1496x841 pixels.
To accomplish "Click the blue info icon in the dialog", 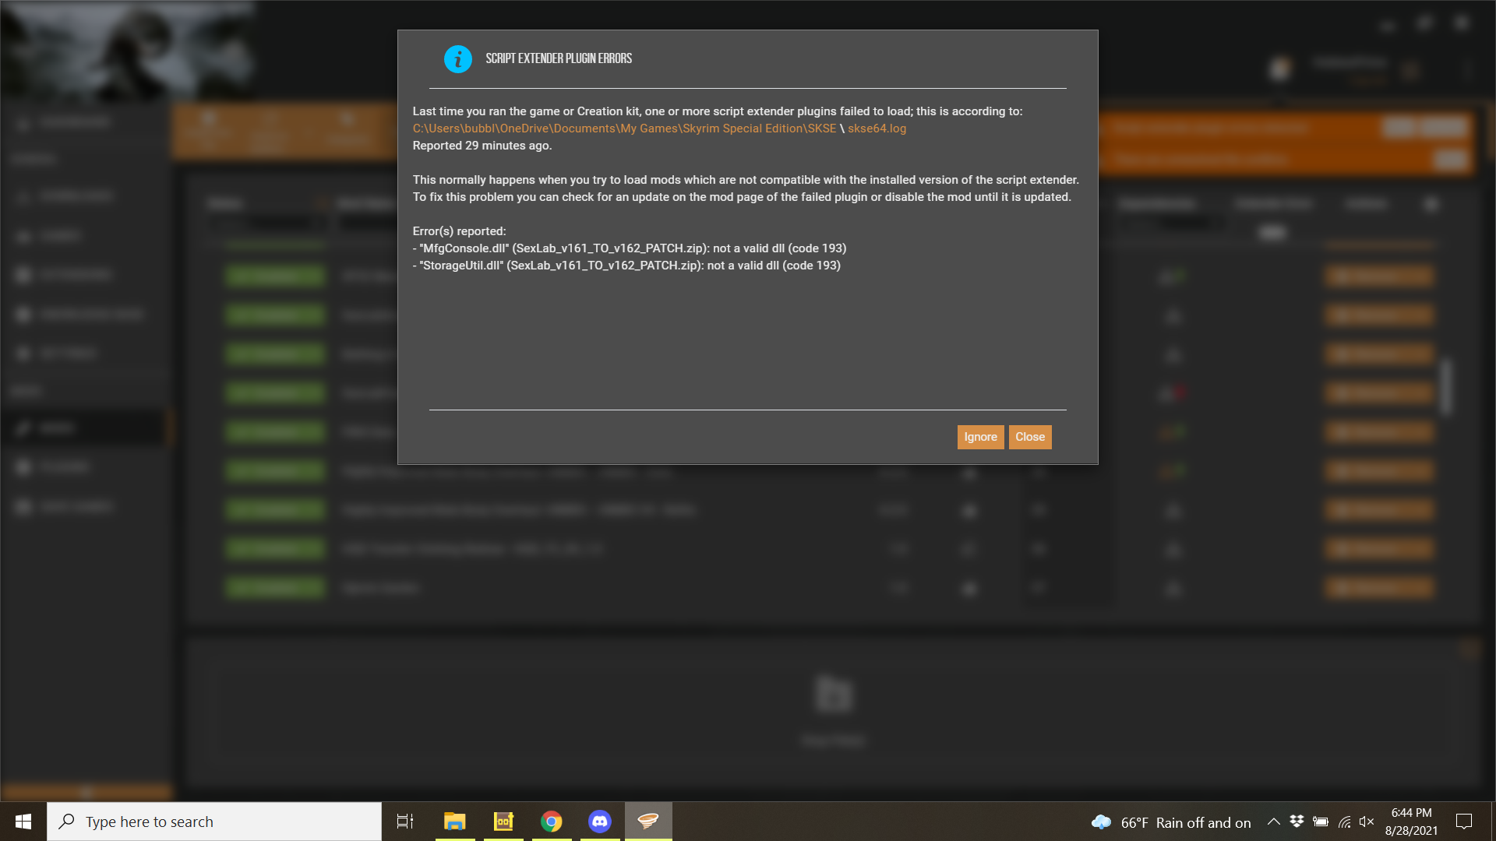I will pyautogui.click(x=458, y=59).
